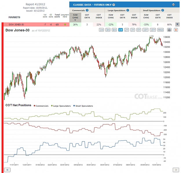
Task: Select the 2Y time range
Action: click(127, 30)
